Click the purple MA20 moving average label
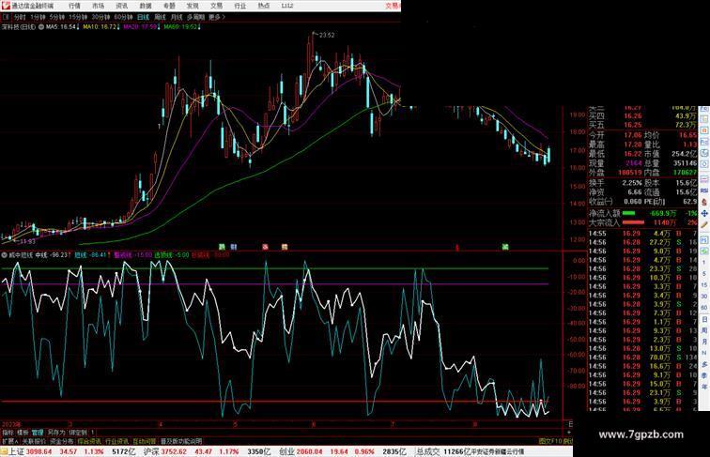 141,27
